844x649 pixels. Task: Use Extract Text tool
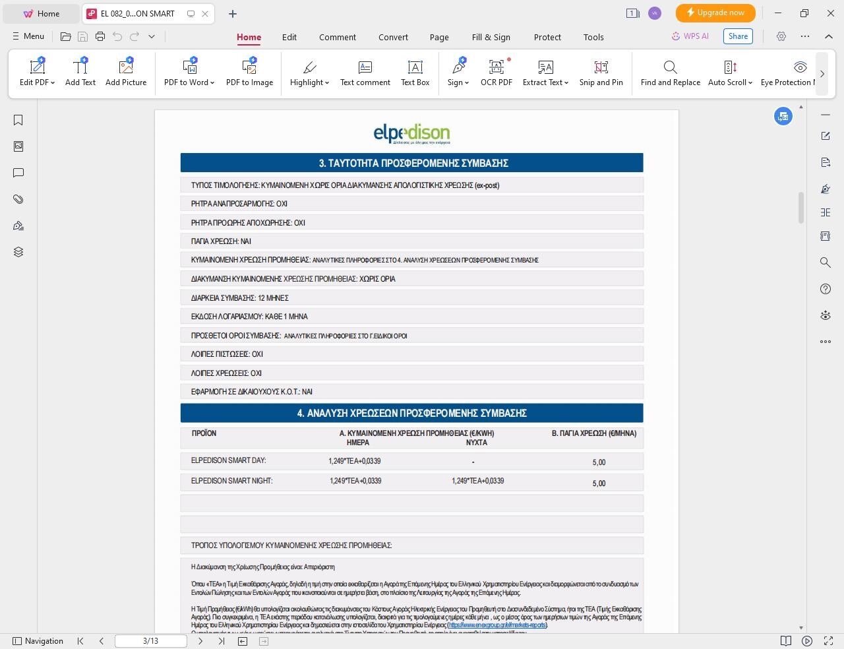545,72
